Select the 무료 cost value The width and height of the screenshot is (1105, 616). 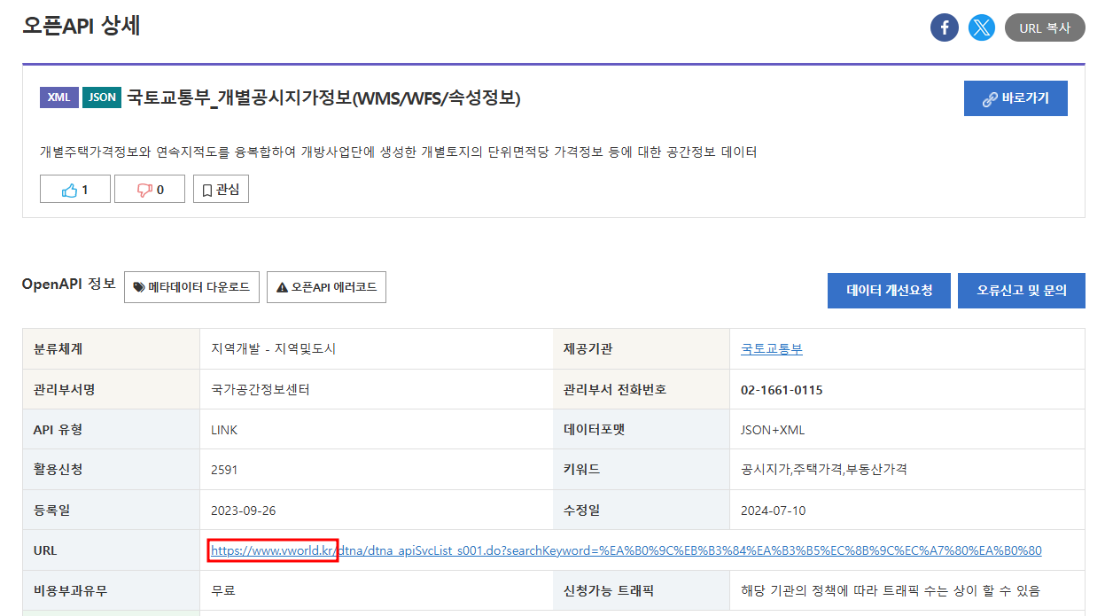(x=223, y=590)
